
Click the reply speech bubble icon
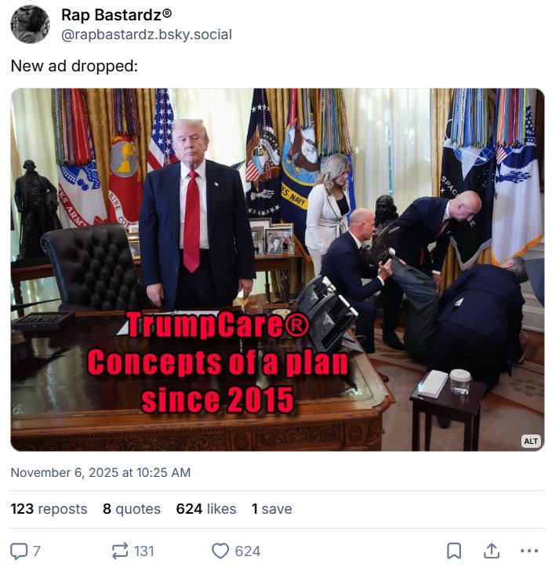click(19, 551)
